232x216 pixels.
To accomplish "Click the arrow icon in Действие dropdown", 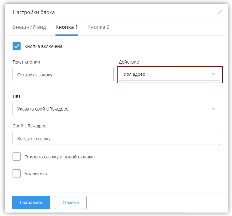I will pos(214,75).
